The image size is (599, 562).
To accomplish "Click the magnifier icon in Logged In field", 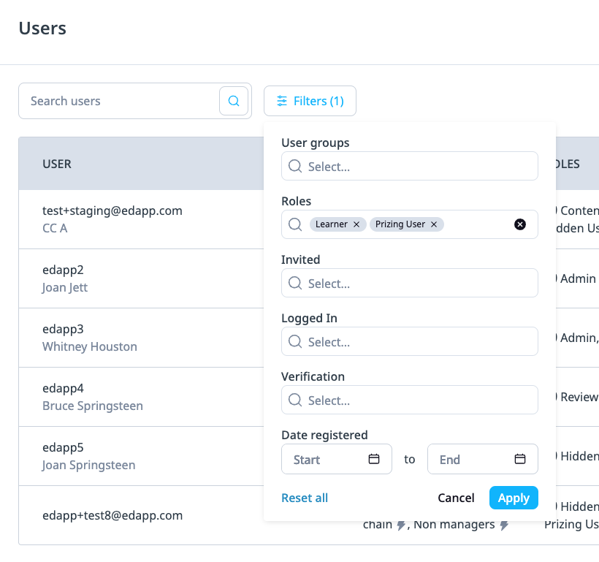I will (x=295, y=341).
